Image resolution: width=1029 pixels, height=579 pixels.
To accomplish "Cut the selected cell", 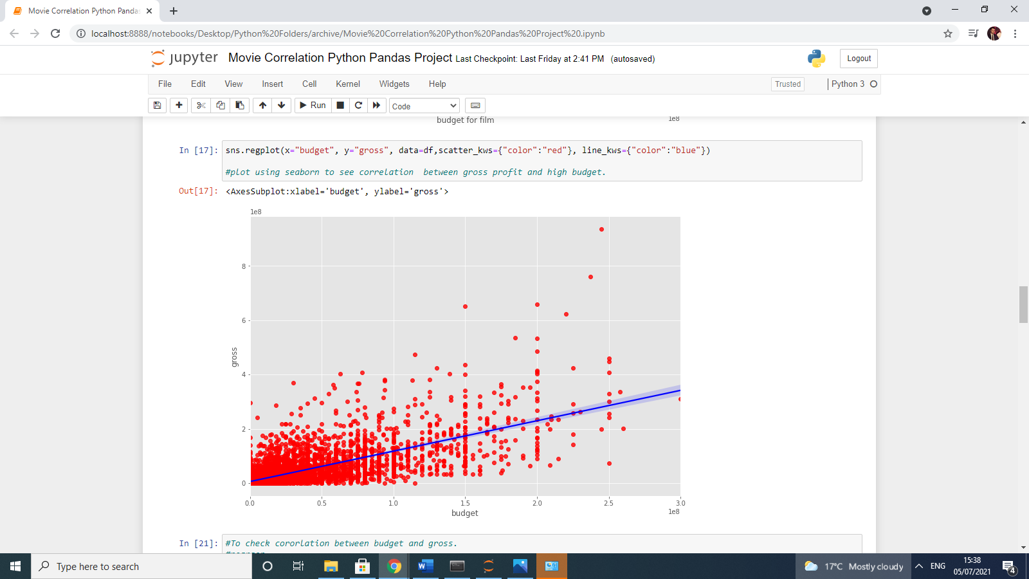I will (200, 105).
